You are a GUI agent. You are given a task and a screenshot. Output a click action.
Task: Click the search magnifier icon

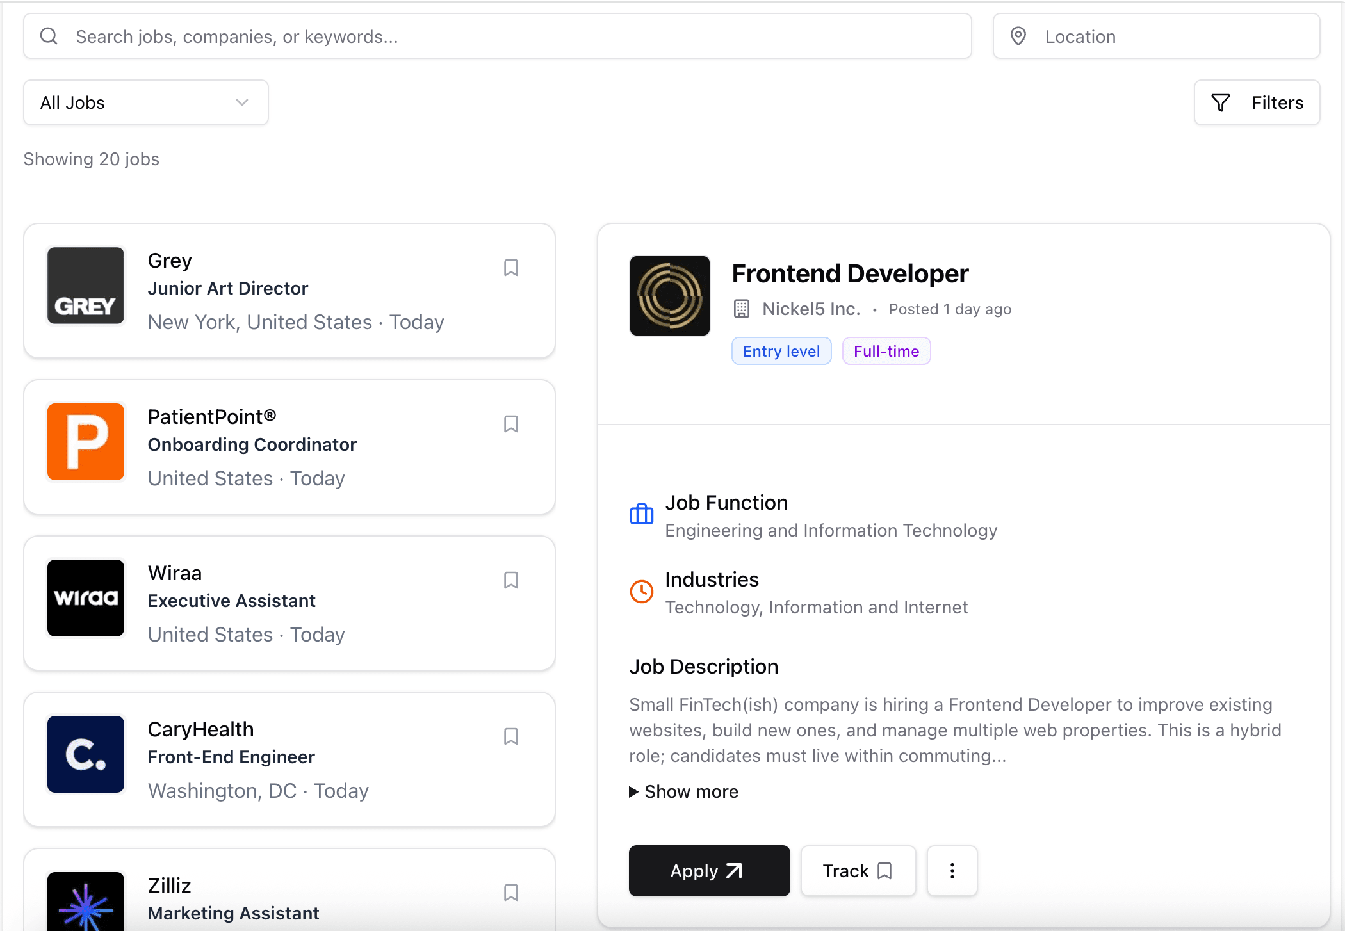49,36
